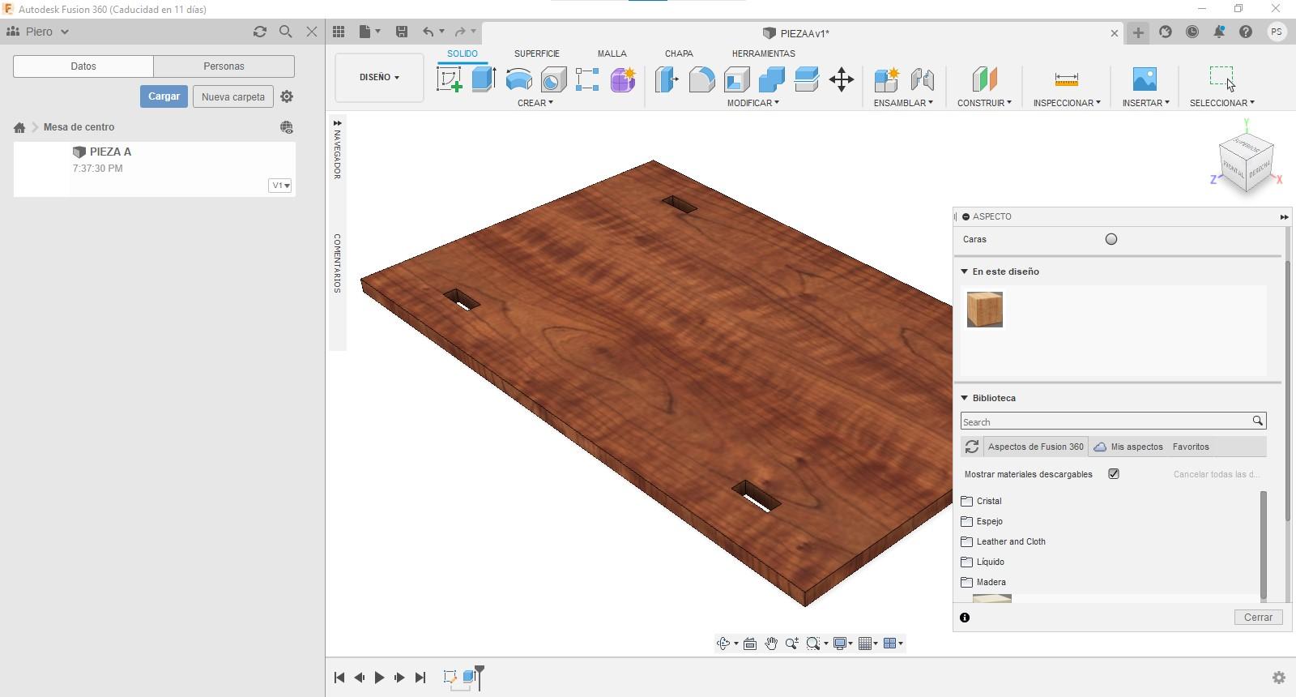Switch to the HERRAMIENTAS tab

point(764,53)
